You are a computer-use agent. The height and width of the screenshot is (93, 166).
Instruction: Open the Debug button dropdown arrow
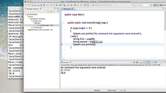coord(58,5)
